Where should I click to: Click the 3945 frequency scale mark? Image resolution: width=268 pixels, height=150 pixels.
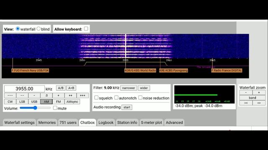[39, 60]
